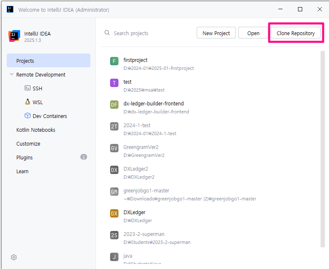Open the 2024-1-test project
329x269 pixels.
tap(137, 126)
